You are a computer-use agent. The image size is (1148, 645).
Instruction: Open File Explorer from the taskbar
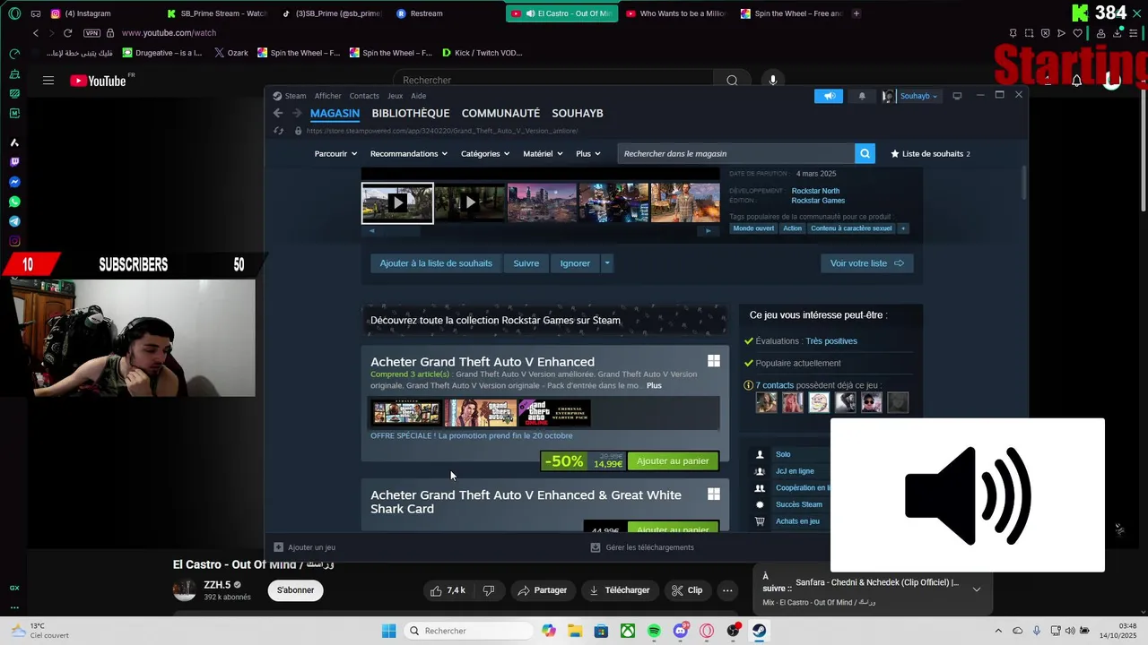click(x=575, y=631)
